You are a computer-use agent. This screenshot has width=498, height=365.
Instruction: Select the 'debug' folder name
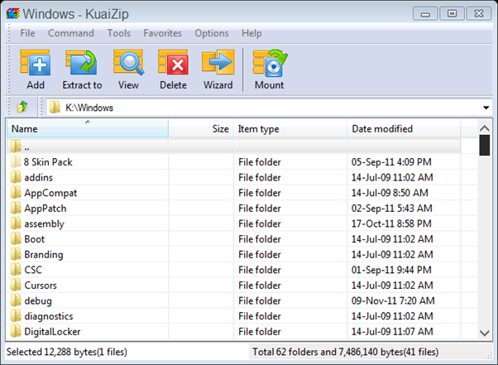[x=38, y=300]
